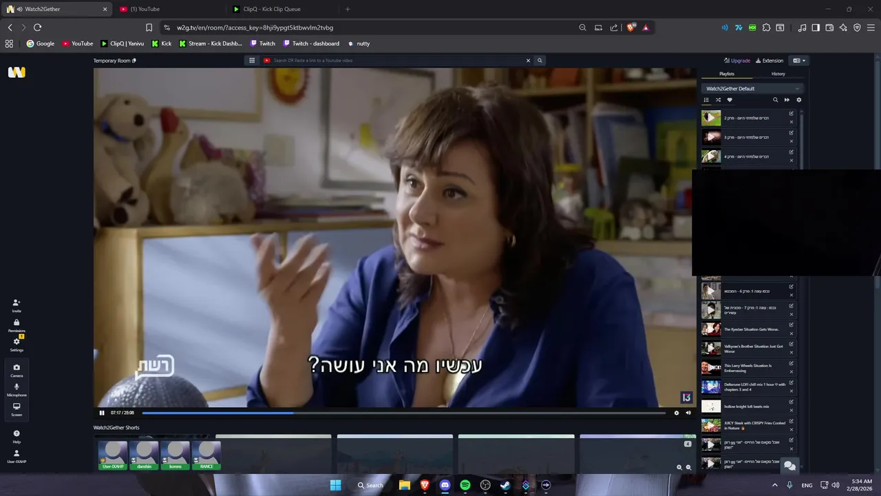
Task: Open the 'Twitch - dashboard' bookmark
Action: click(x=310, y=43)
